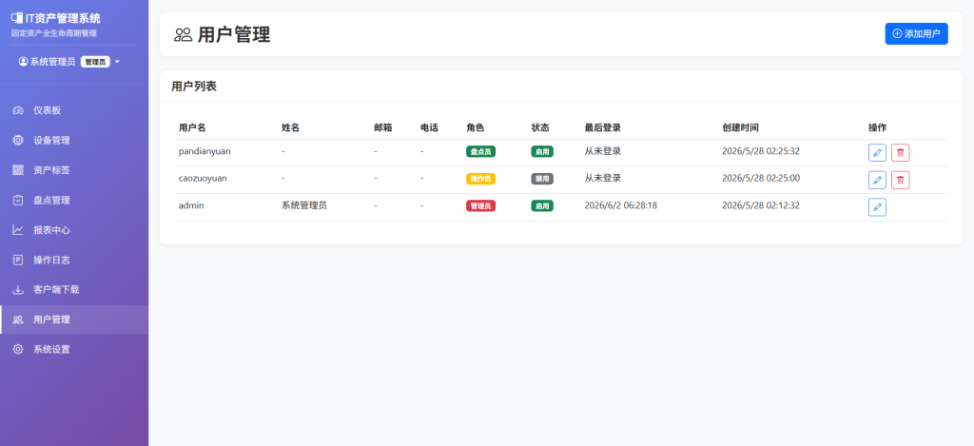Click the user avatar icon beside 系统管理员
The width and height of the screenshot is (974, 446).
23,62
